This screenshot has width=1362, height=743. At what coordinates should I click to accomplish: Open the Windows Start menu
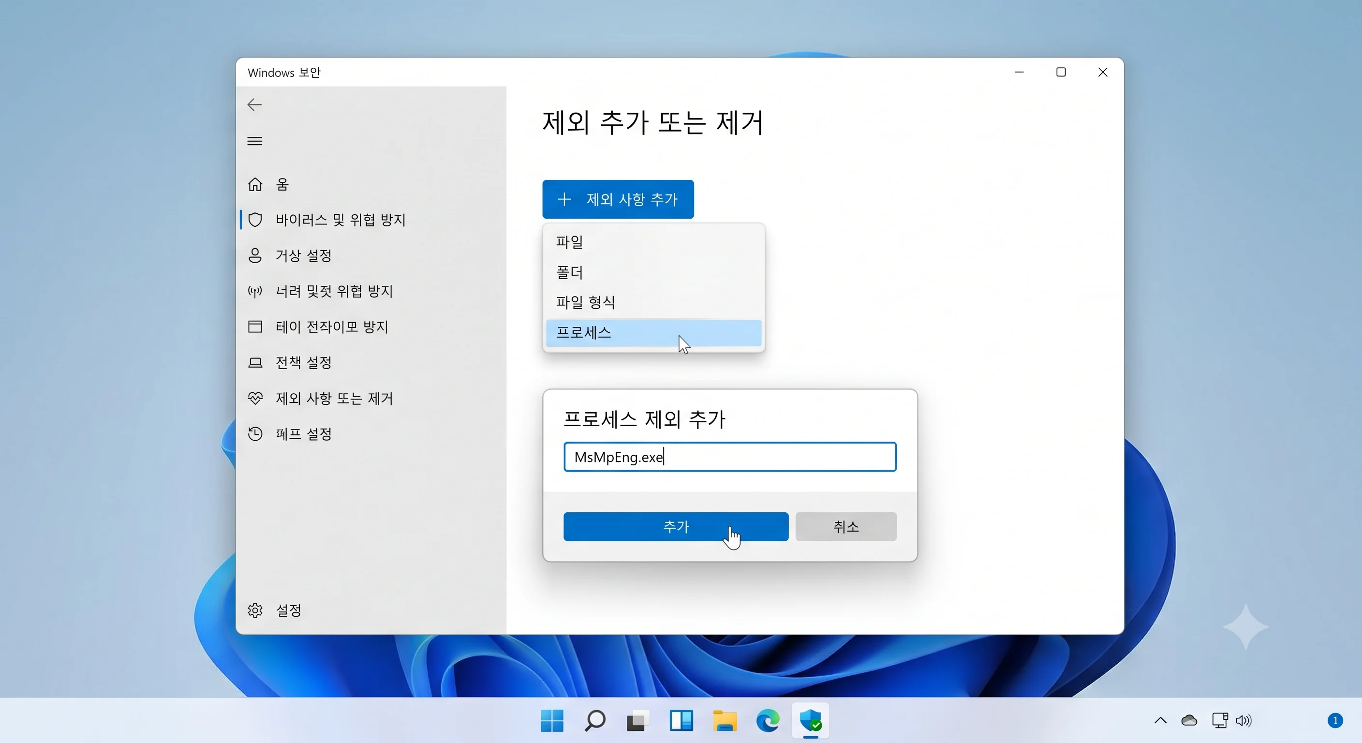click(552, 720)
